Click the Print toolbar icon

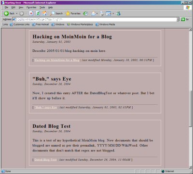coord(102,13)
